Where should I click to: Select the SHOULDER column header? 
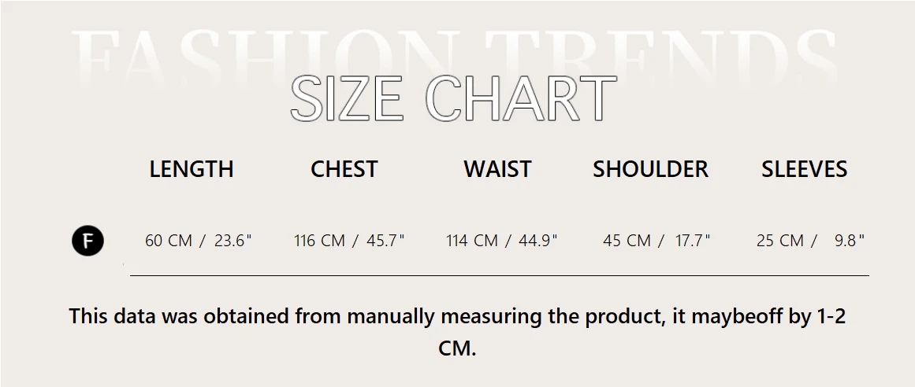(650, 169)
